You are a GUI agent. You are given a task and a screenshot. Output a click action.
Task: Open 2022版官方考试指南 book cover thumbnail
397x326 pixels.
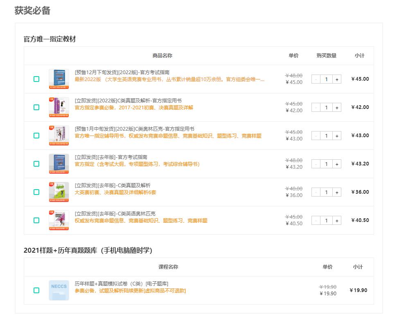point(59,79)
